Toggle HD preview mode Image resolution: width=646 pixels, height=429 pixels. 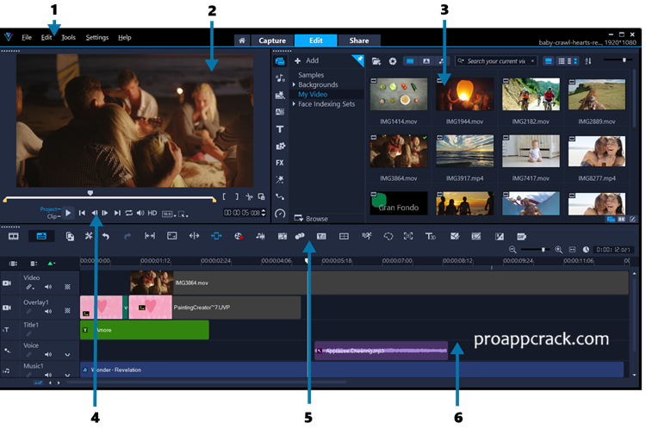click(152, 213)
